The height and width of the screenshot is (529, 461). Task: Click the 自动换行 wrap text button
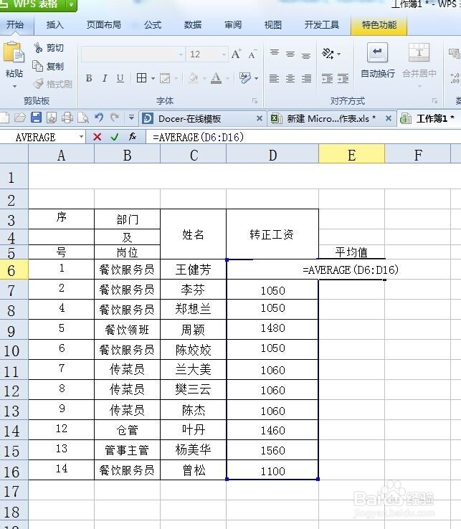[377, 61]
